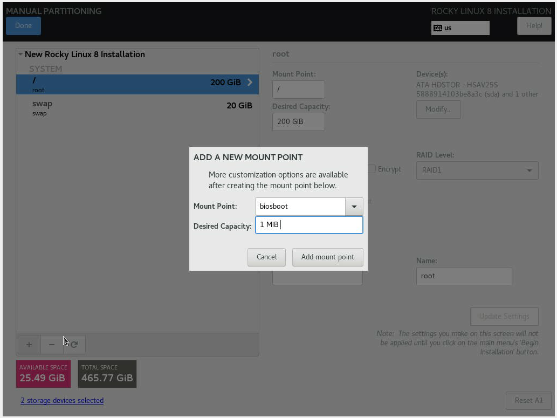
Task: Click the us keyboard layout indicator
Action: click(x=460, y=28)
